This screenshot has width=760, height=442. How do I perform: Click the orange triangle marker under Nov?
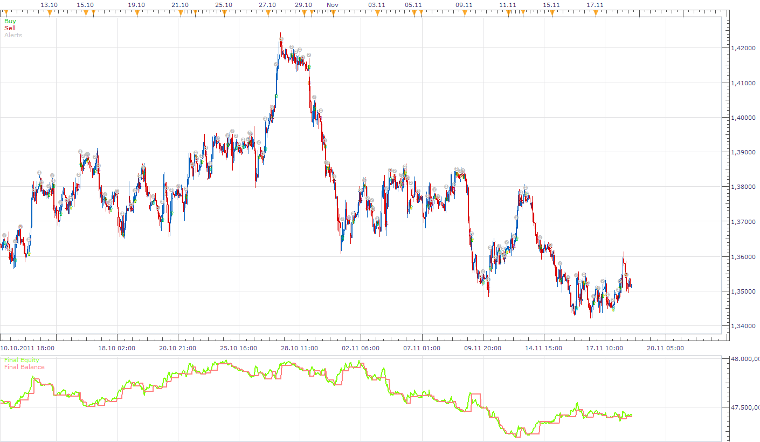click(333, 13)
